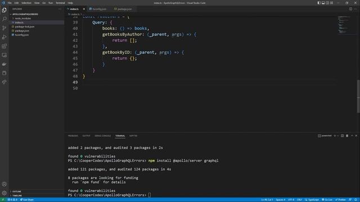Close the index.ts editor tab

(84, 9)
